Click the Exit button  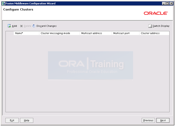click(x=12, y=120)
